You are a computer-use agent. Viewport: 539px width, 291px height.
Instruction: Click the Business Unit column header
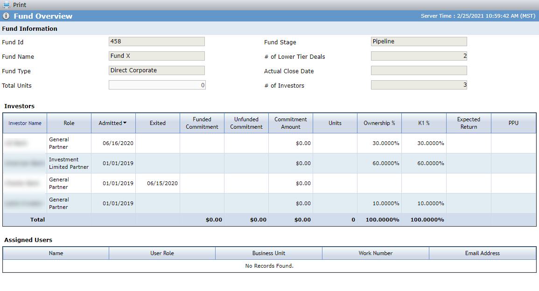[269, 253]
